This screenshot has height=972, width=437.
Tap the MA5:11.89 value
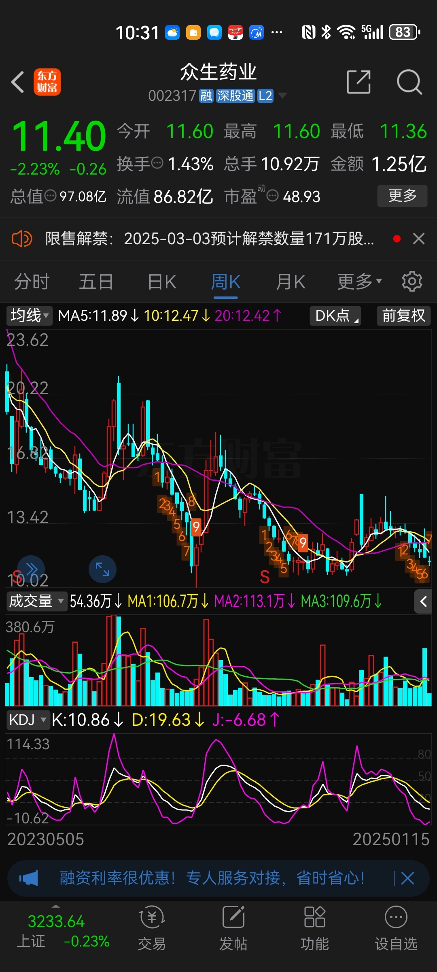pyautogui.click(x=99, y=315)
